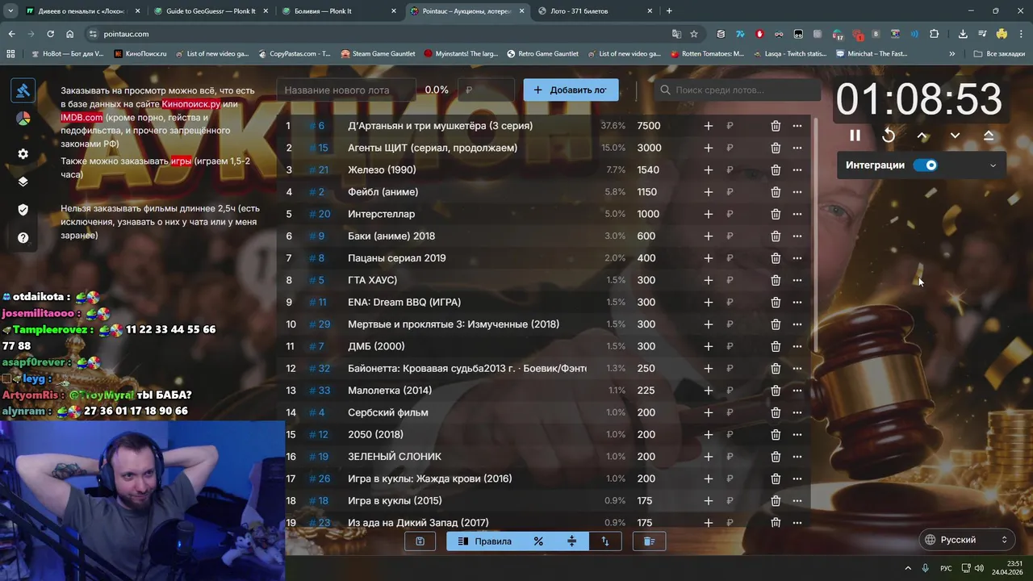Open the tab search dropdown arrow
Image resolution: width=1033 pixels, height=581 pixels.
click(10, 11)
